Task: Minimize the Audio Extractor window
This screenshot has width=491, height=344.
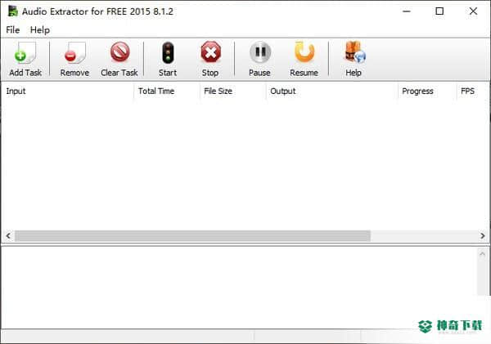Action: (x=407, y=11)
